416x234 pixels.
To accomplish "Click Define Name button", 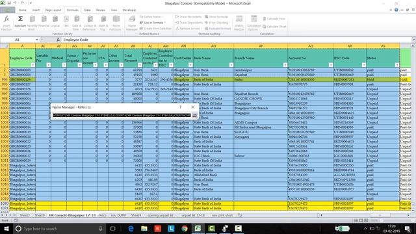I will (151, 17).
